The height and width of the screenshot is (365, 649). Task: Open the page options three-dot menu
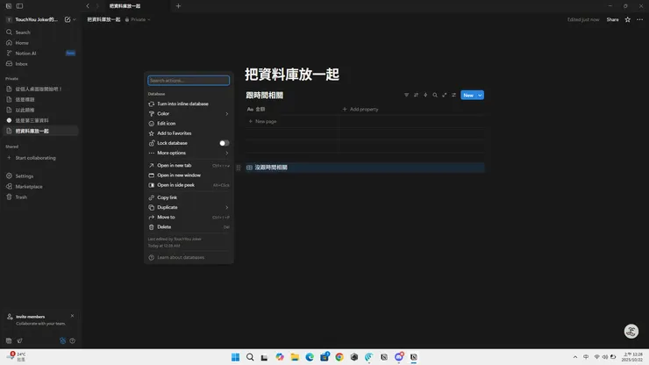point(640,19)
